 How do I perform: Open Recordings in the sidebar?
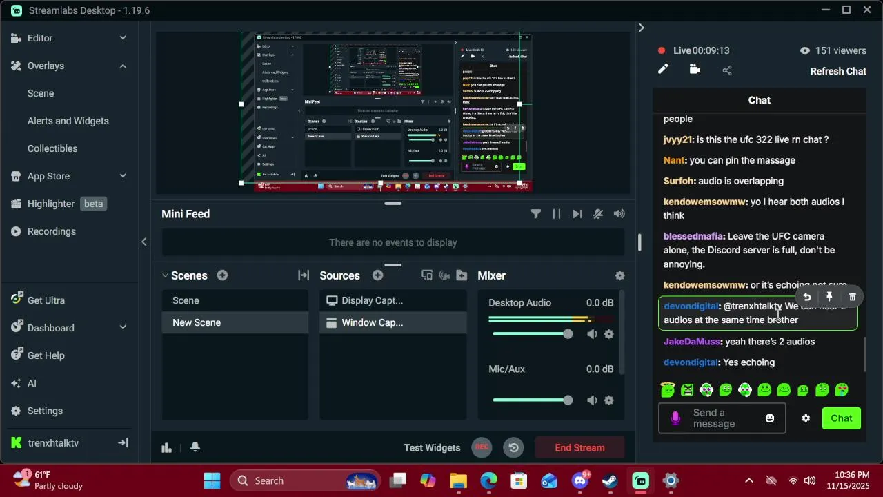(x=43, y=231)
